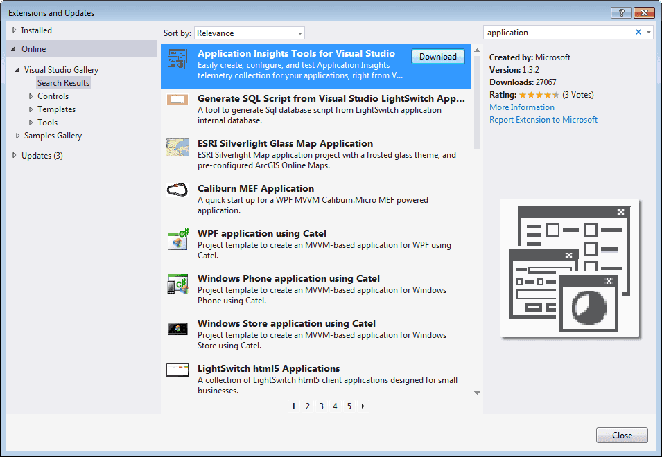Go to results page 3
The height and width of the screenshot is (457, 662).
point(322,406)
